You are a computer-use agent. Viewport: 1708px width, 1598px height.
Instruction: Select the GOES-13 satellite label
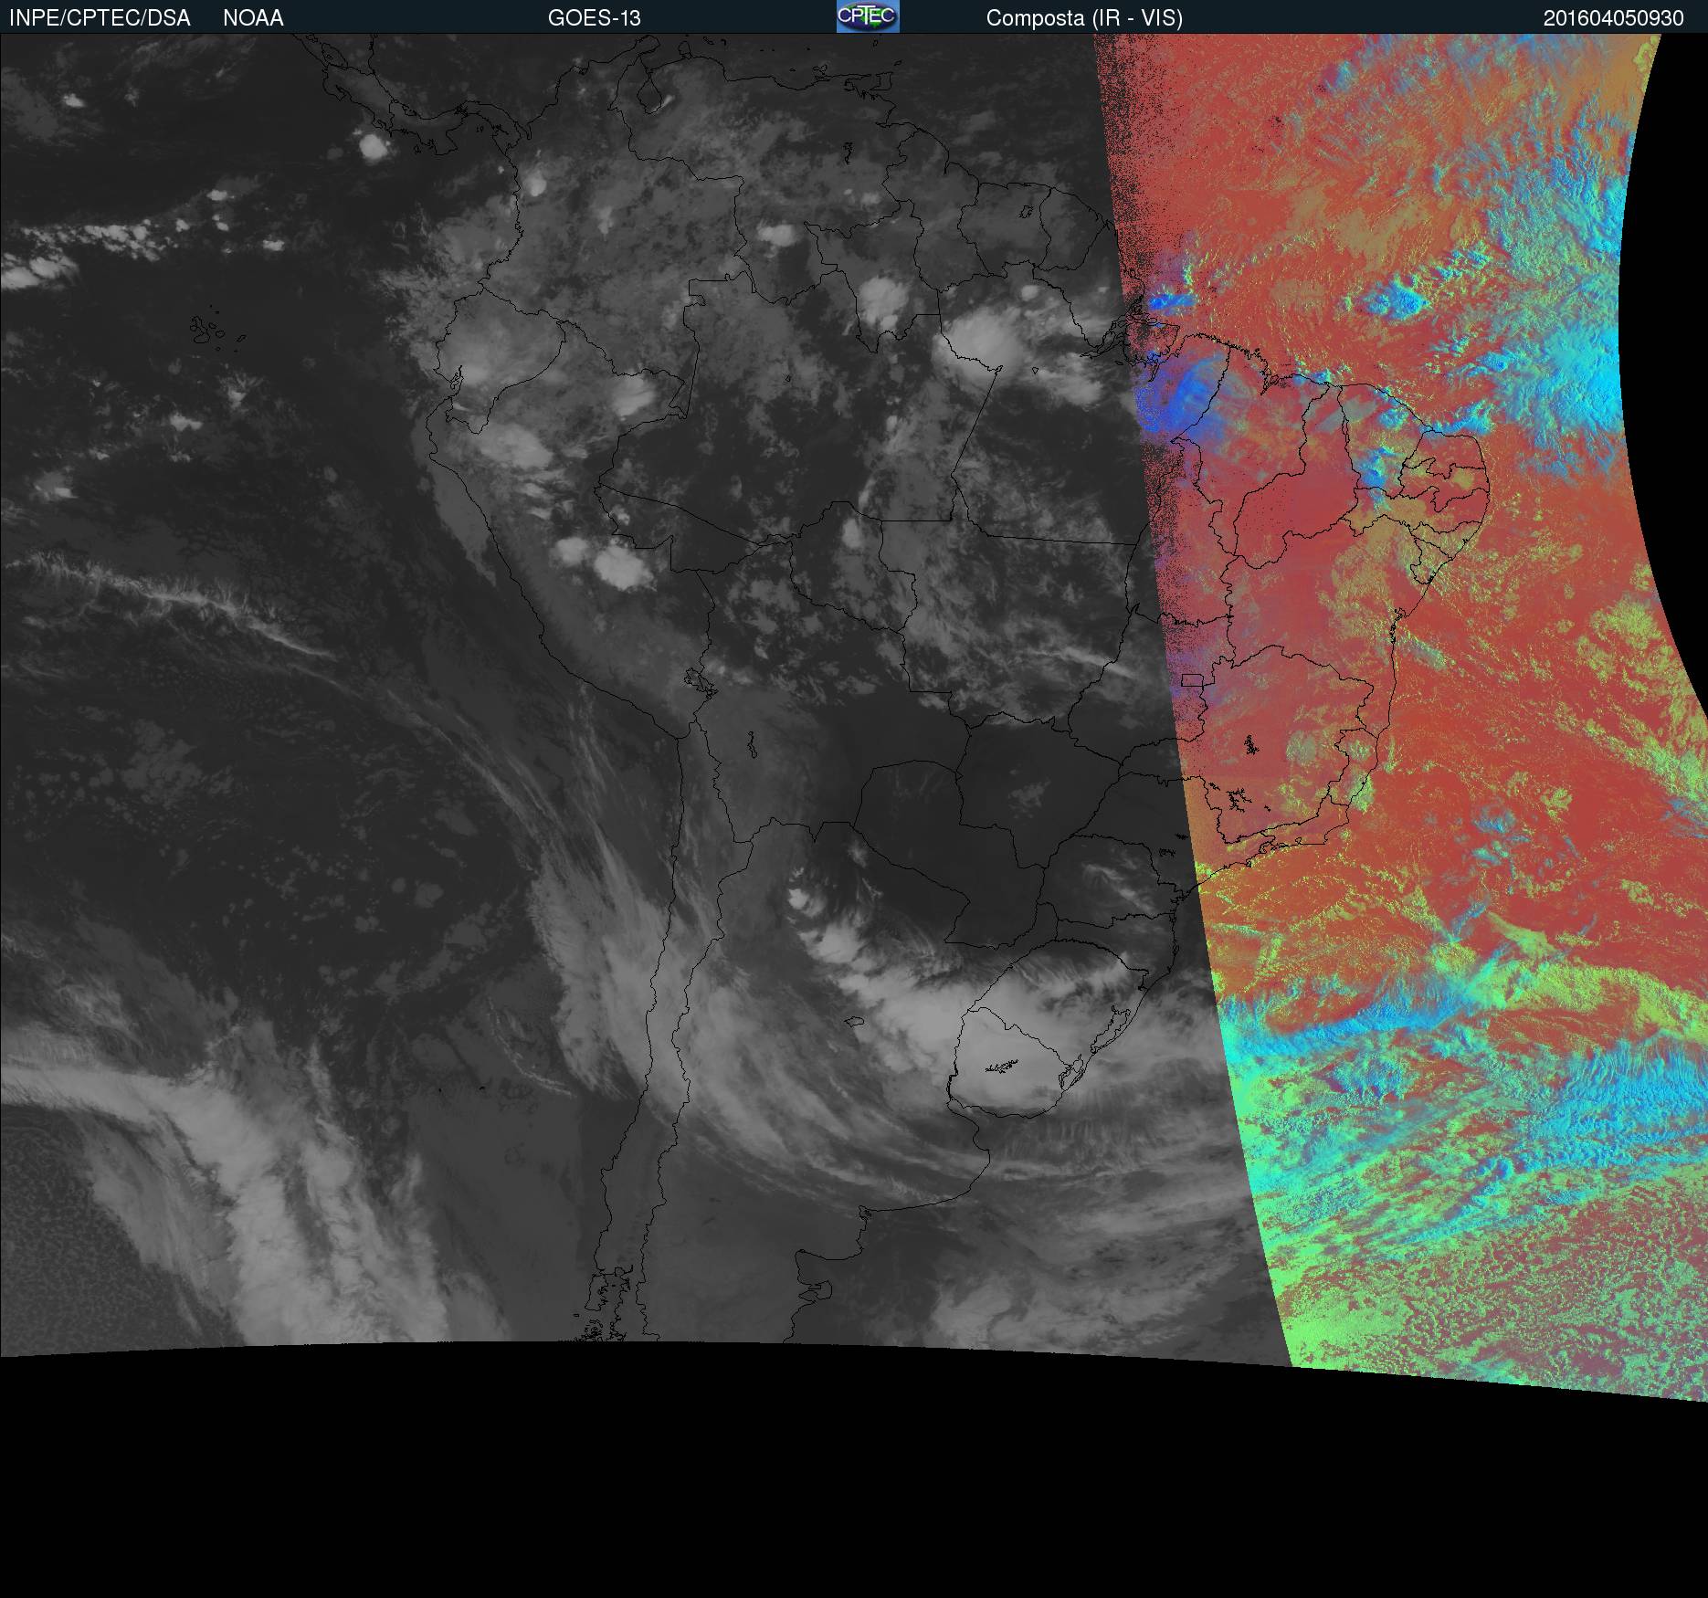[595, 18]
